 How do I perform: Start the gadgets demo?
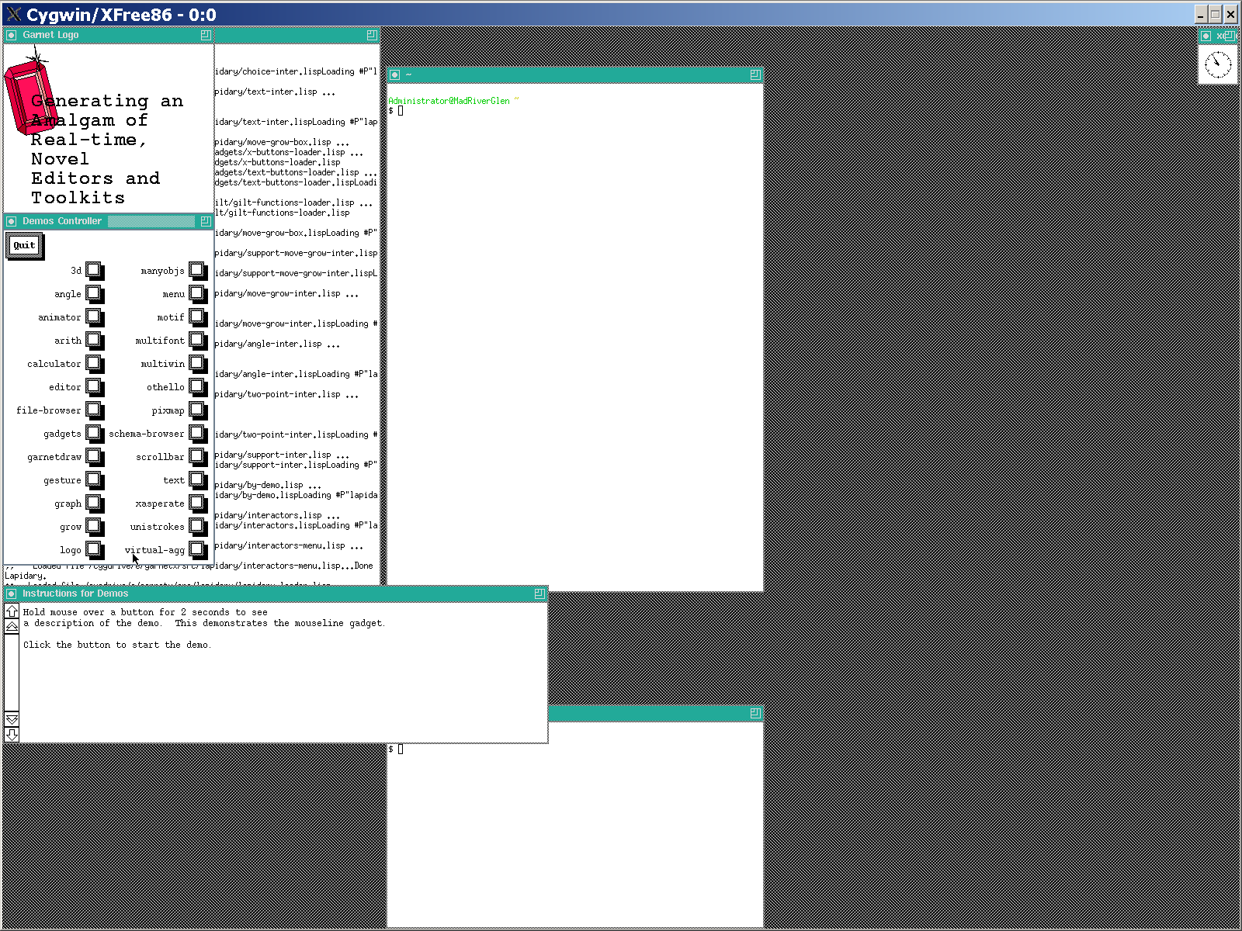(x=95, y=434)
